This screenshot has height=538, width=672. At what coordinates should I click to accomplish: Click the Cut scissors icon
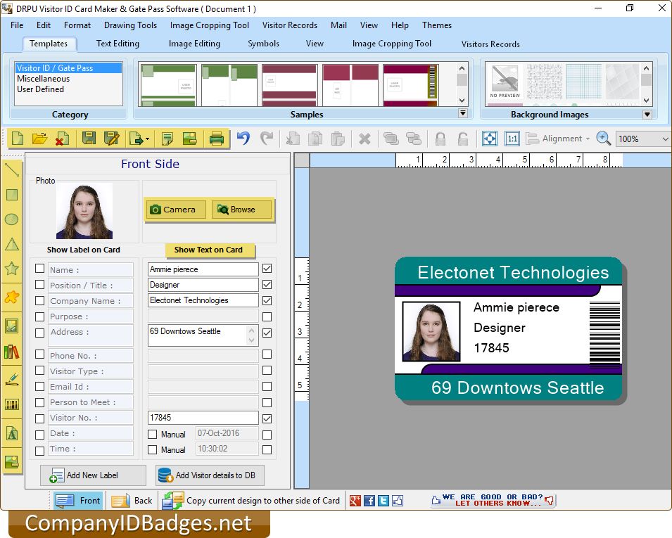[x=293, y=139]
